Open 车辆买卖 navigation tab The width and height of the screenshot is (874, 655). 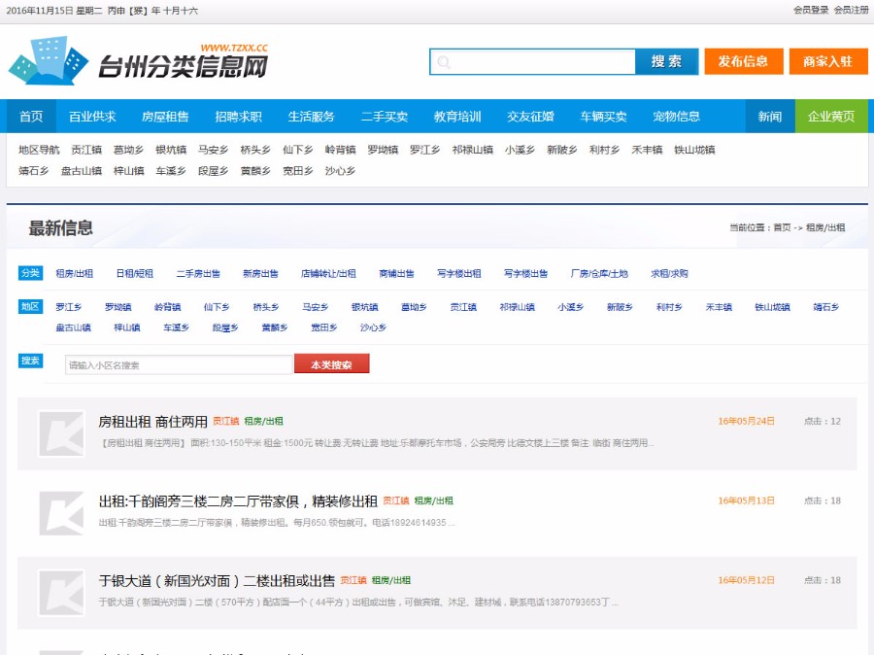coord(604,116)
